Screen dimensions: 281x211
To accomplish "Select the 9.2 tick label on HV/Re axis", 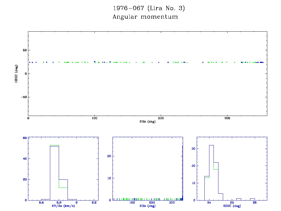I will pos(94,203).
